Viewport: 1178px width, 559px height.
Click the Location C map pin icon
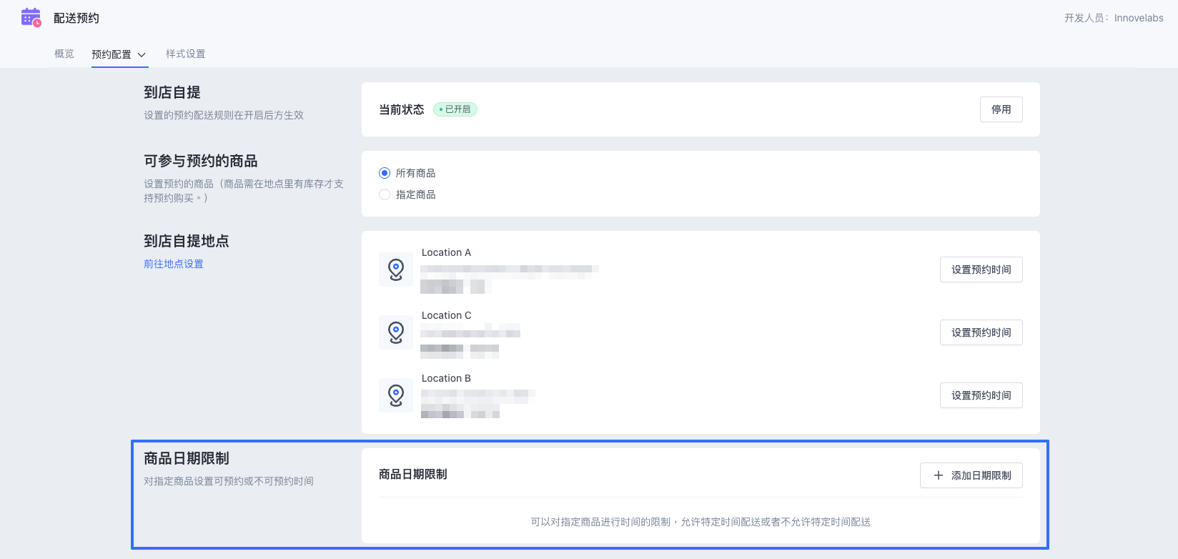396,332
